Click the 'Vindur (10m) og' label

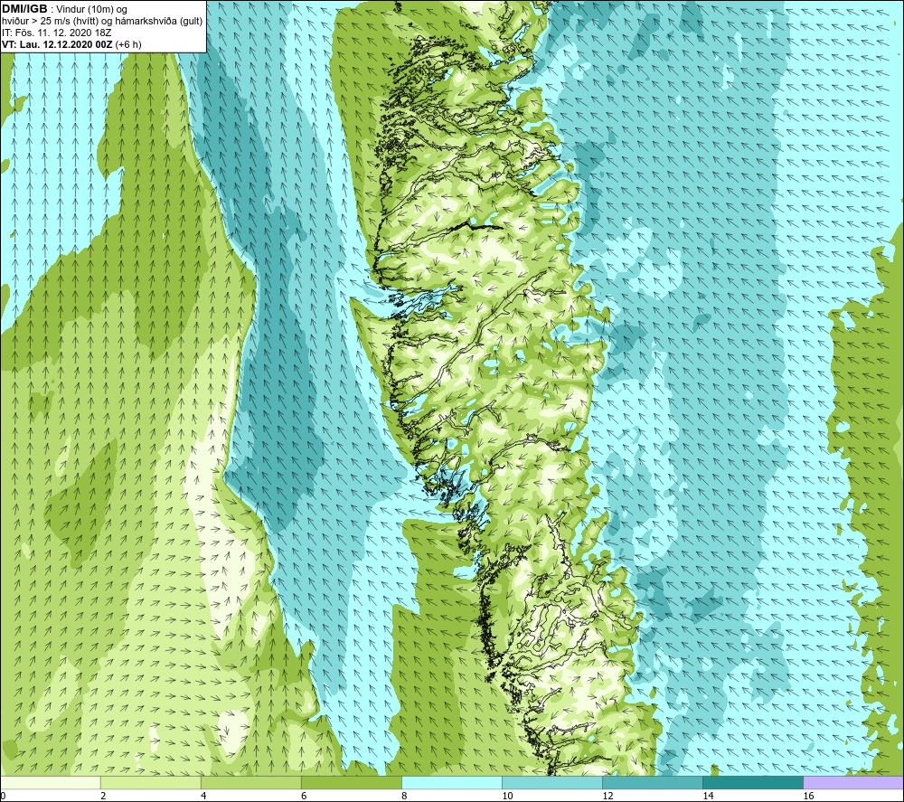coord(91,10)
